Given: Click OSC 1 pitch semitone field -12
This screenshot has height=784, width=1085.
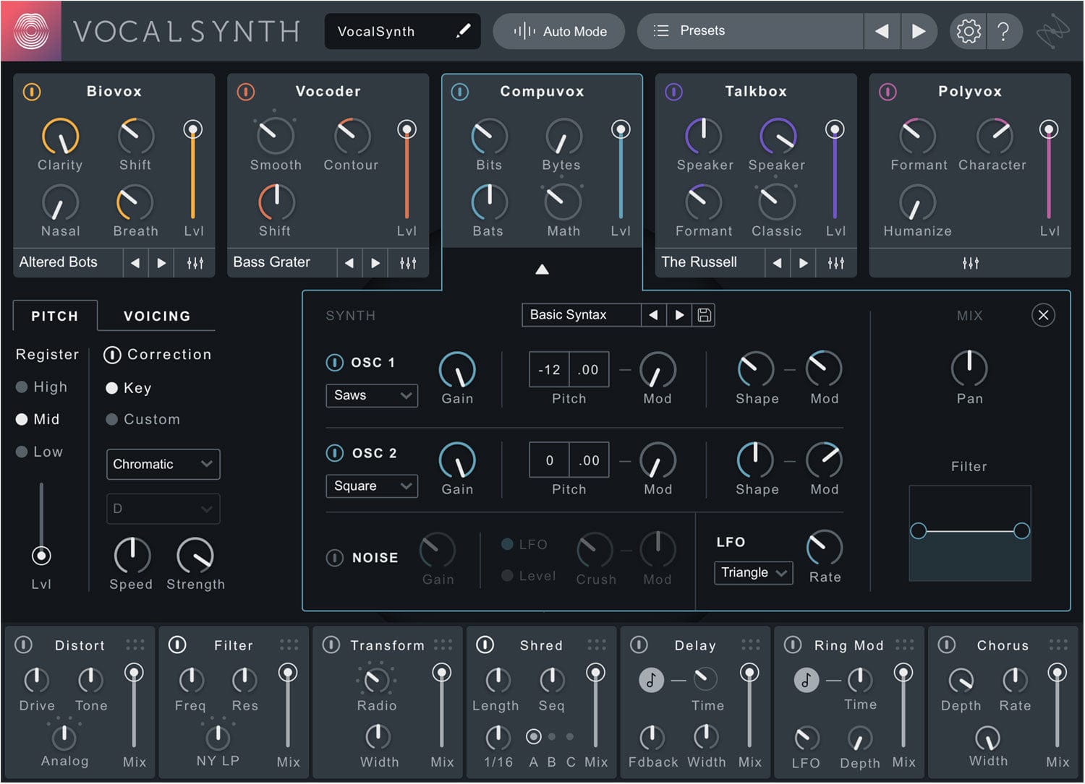Looking at the screenshot, I should 549,370.
